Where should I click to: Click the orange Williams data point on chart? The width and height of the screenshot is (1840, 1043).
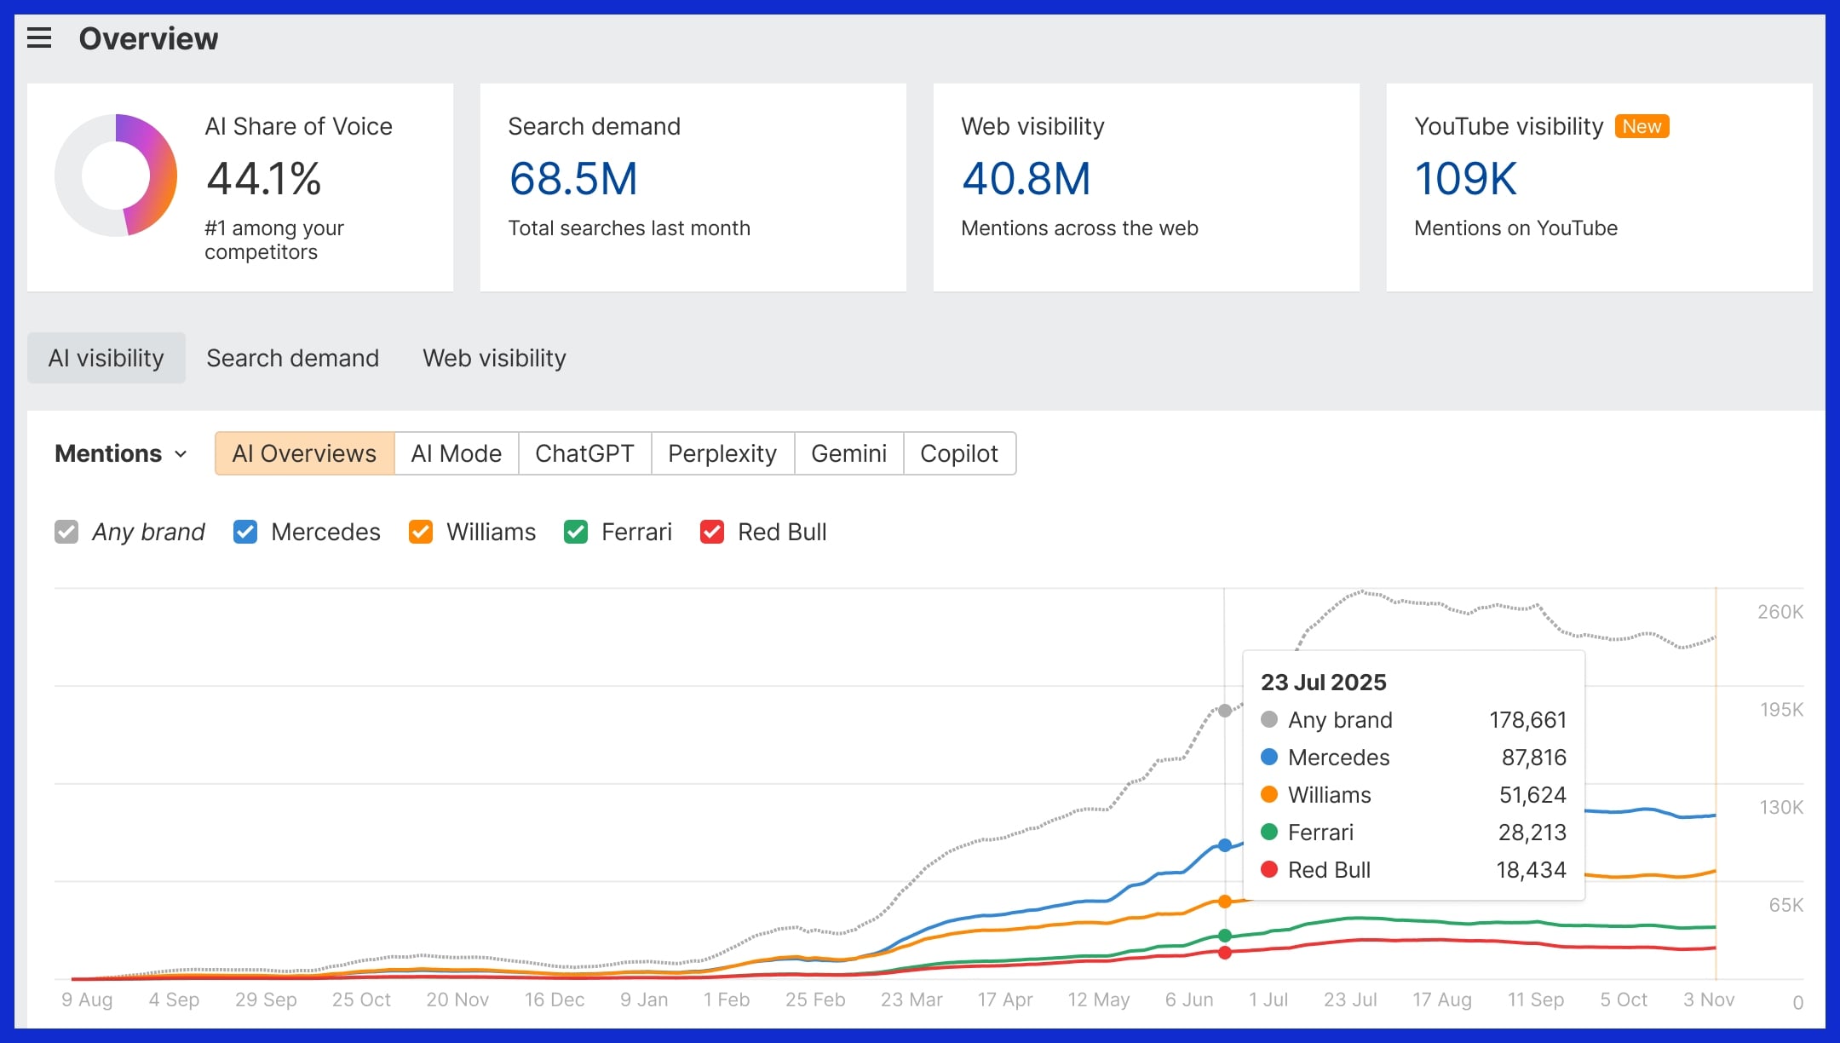click(x=1225, y=902)
